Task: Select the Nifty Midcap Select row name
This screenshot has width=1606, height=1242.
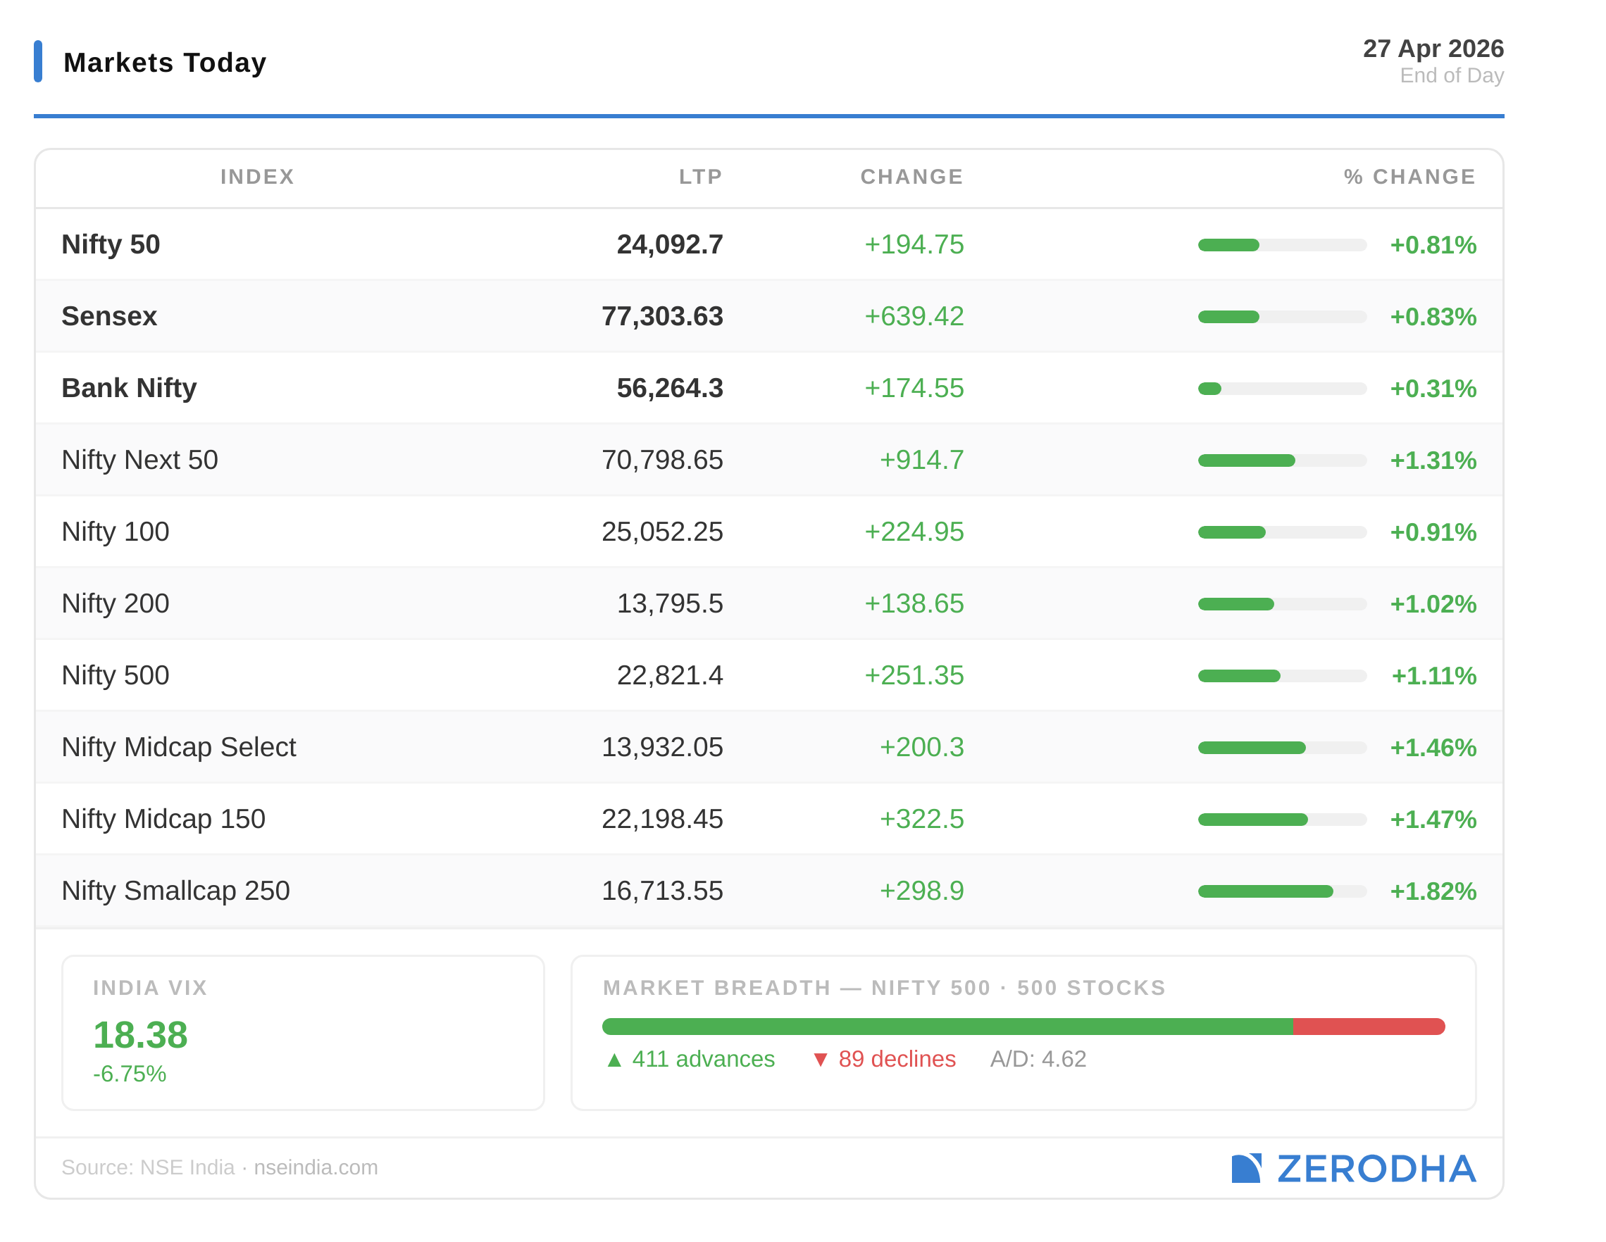Action: (179, 746)
